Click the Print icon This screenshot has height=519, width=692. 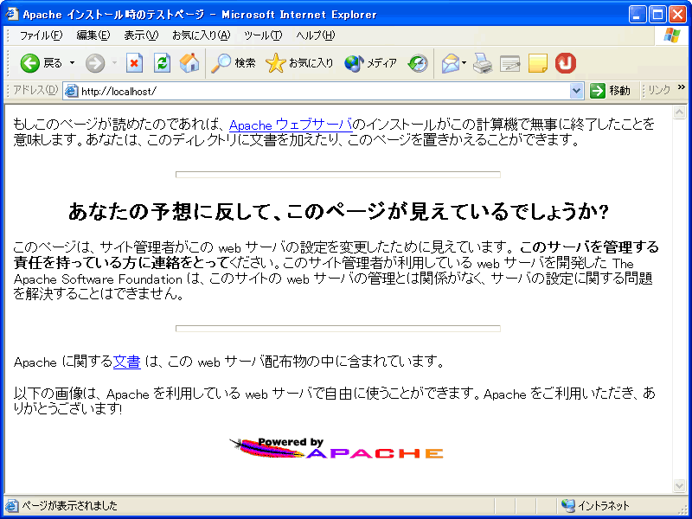pyautogui.click(x=483, y=63)
